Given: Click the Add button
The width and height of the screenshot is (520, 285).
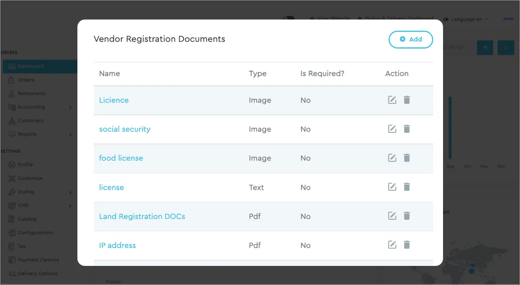Looking at the screenshot, I should tap(410, 39).
